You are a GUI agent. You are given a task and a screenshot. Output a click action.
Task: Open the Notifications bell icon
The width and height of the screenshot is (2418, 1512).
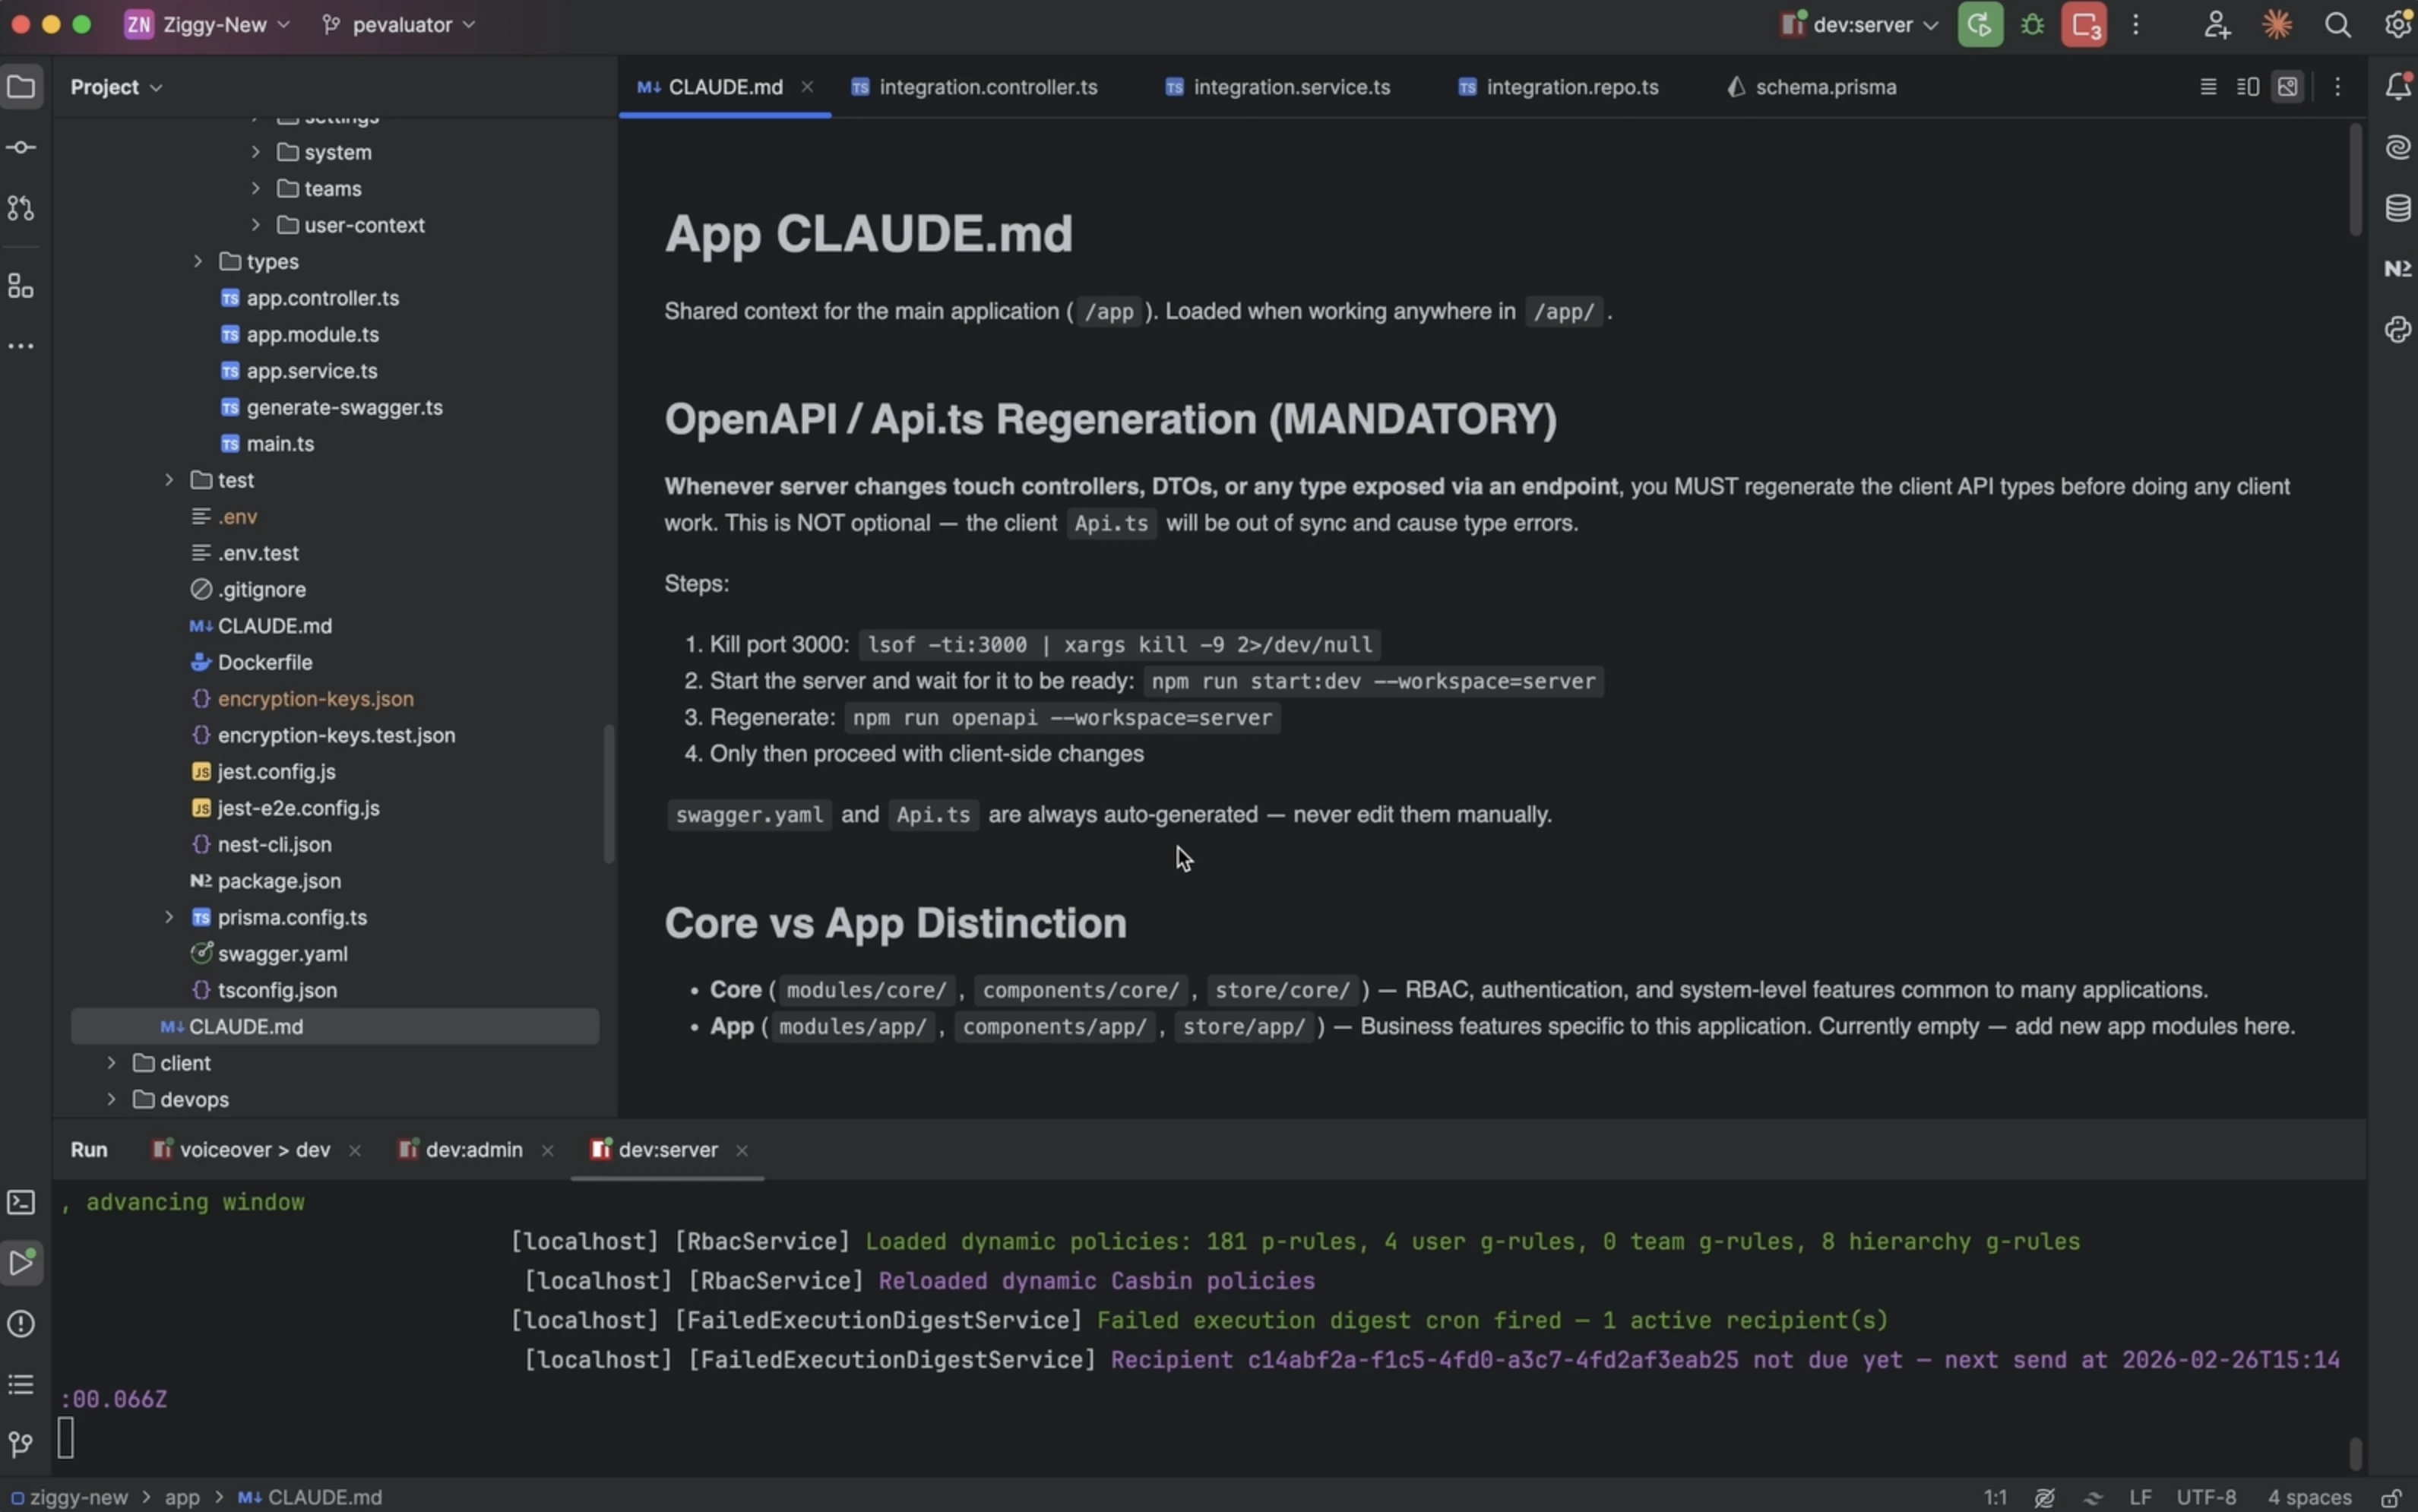click(2397, 87)
